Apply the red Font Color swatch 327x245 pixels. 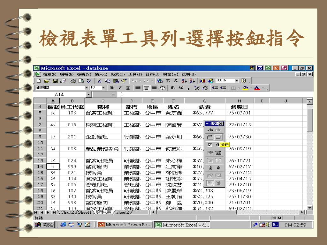pyautogui.click(x=257, y=88)
